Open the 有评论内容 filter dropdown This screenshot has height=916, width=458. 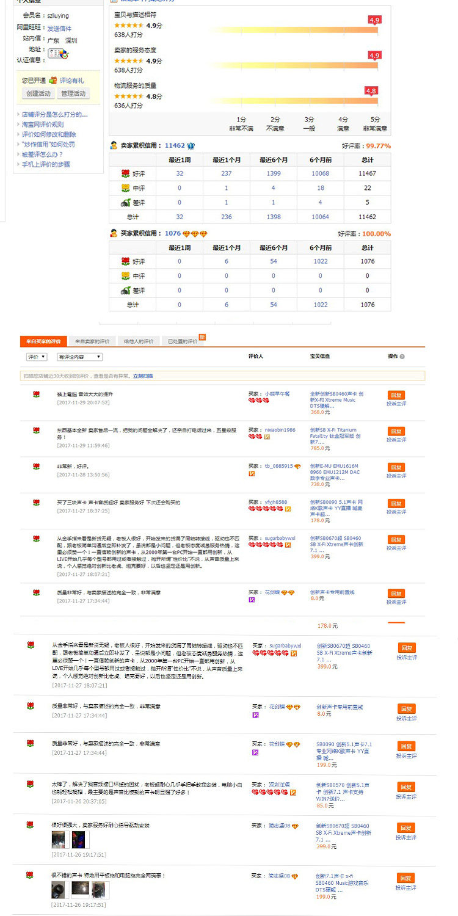[x=79, y=356]
